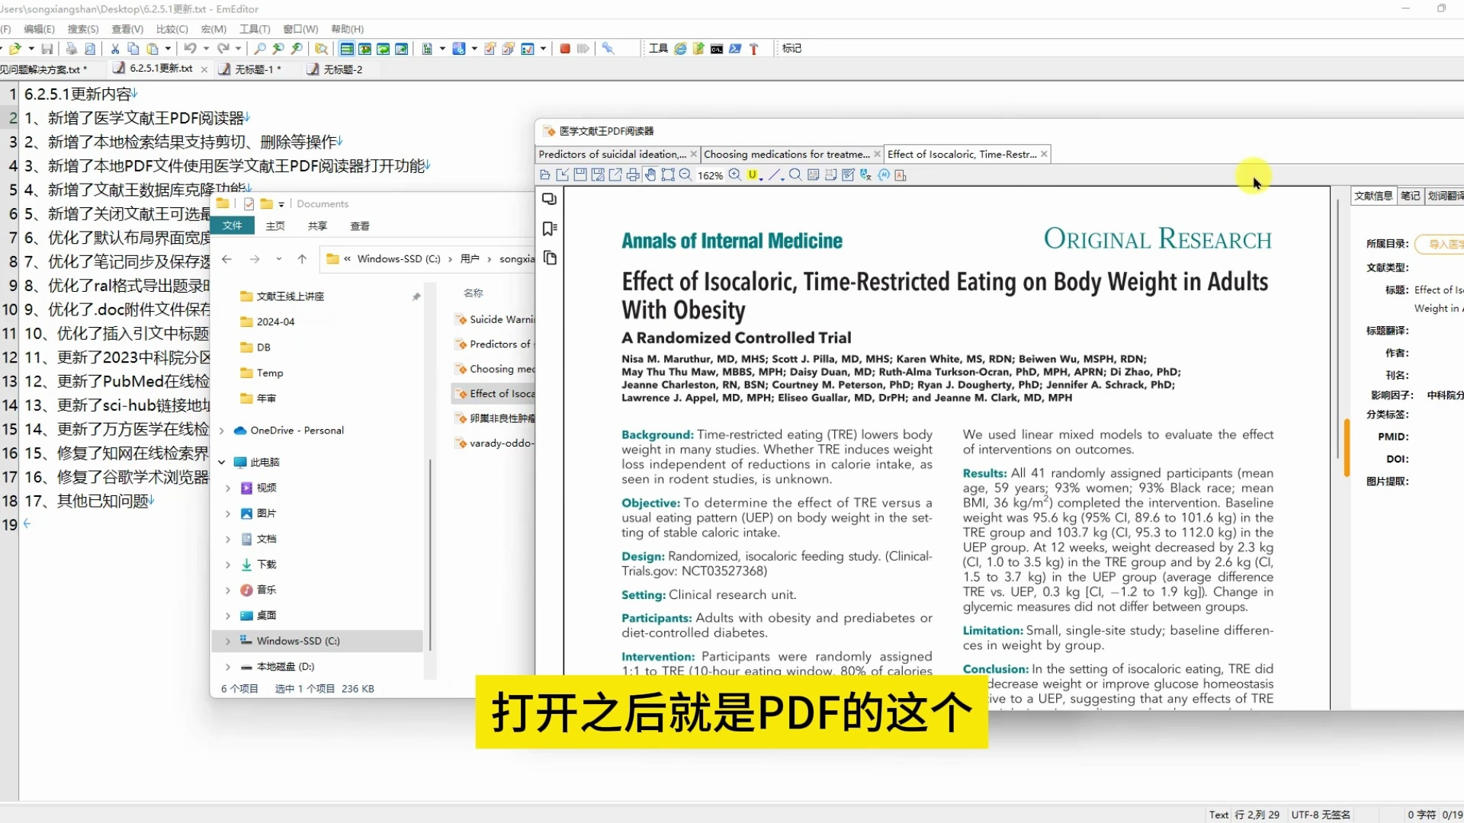Click the save icon in PDF reader
The width and height of the screenshot is (1464, 823).
coord(580,175)
